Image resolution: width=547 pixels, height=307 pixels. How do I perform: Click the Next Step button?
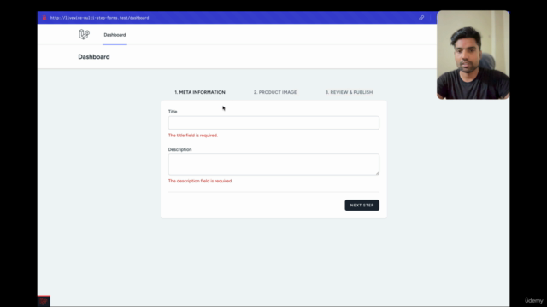click(362, 206)
